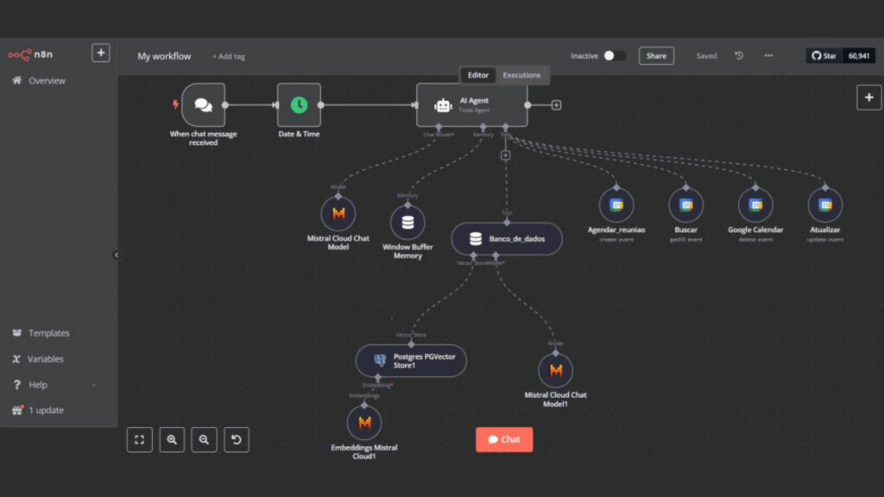Reset canvas zoom level
Viewport: 884px width, 497px height.
[237, 439]
